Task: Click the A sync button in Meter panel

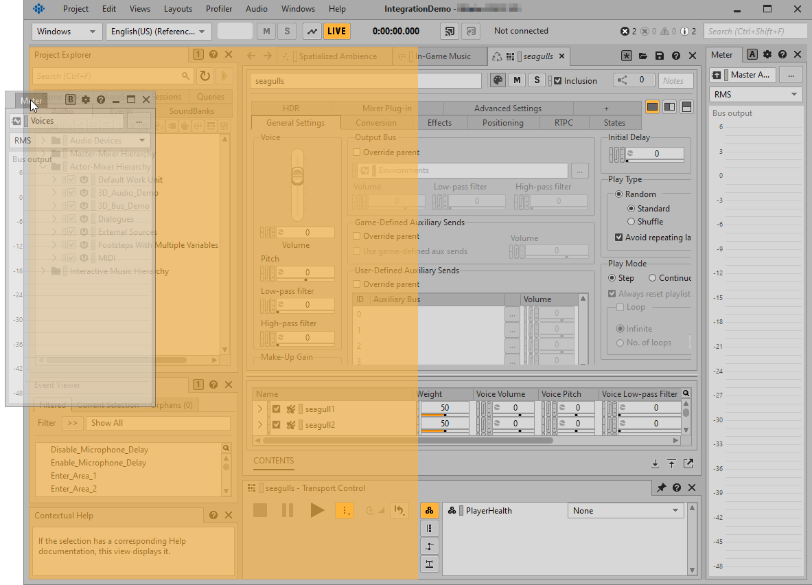Action: click(752, 54)
